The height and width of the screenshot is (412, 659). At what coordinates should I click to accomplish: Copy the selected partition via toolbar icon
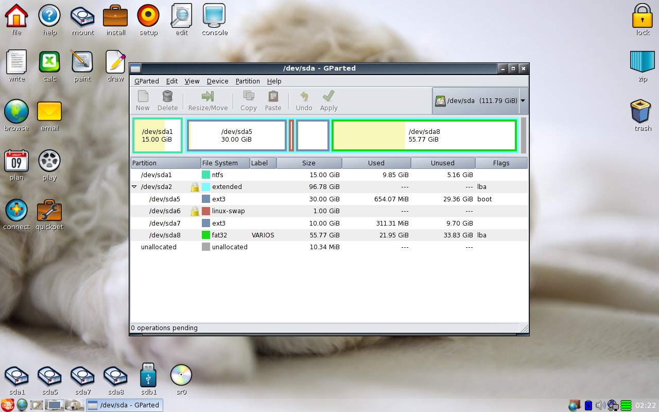248,100
